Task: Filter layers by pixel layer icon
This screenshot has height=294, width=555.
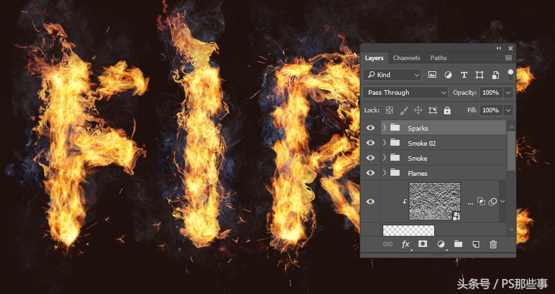Action: pyautogui.click(x=432, y=74)
